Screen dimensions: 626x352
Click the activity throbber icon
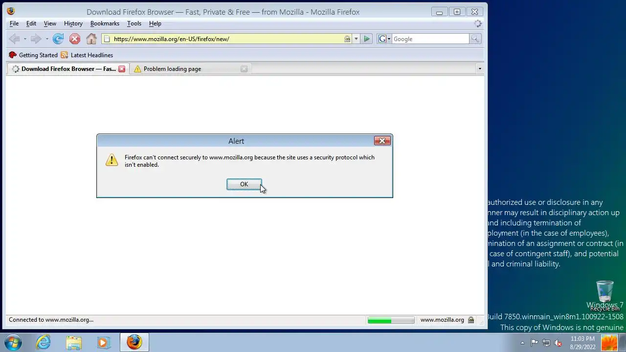478,23
